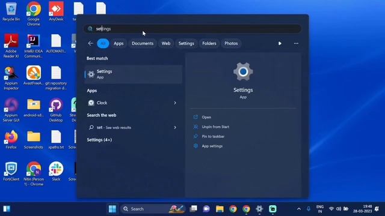Switch to Web filter tab

(x=166, y=43)
